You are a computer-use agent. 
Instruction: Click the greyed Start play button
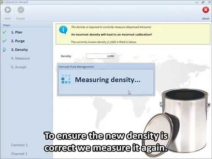(x=8, y=10)
